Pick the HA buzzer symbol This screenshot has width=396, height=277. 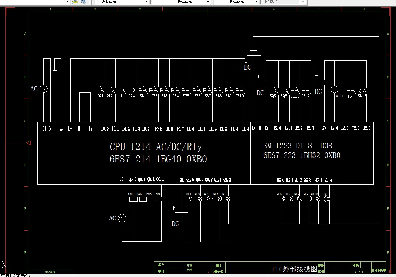tap(326, 199)
